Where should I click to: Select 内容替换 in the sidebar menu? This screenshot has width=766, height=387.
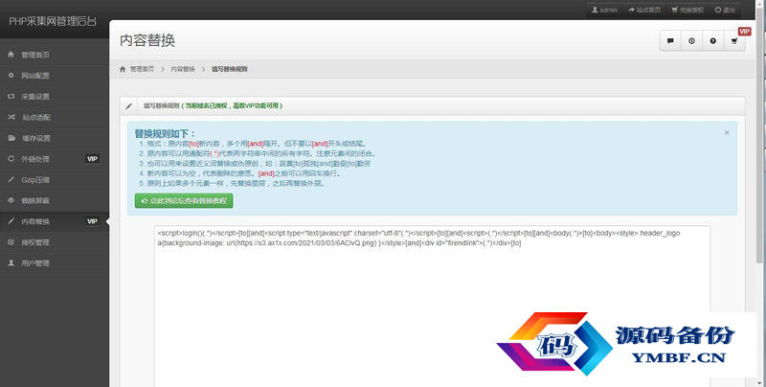point(55,221)
